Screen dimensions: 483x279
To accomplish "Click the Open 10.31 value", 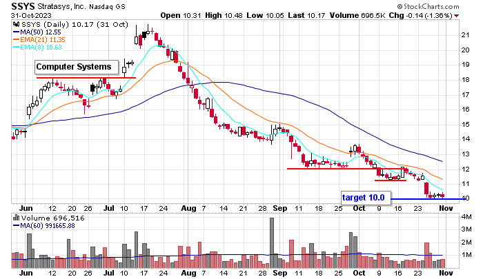I will 181,15.
